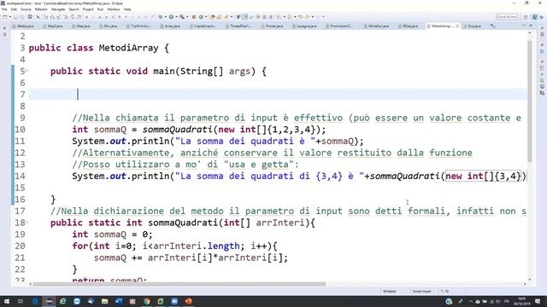Switch to the Min.java editor tab

point(109,26)
